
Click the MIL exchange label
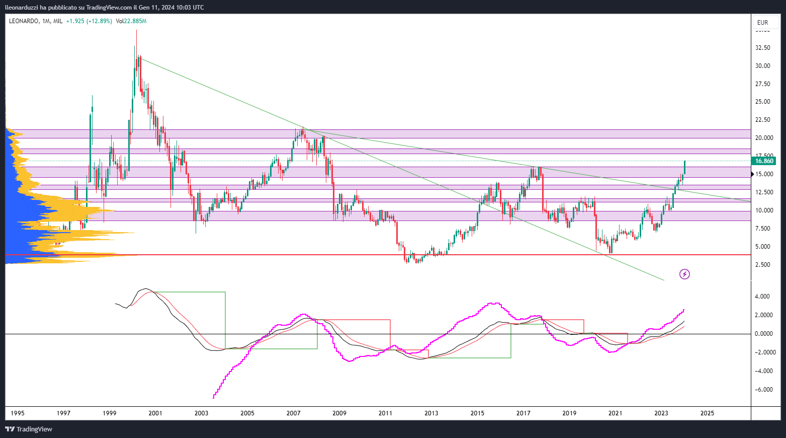click(58, 21)
